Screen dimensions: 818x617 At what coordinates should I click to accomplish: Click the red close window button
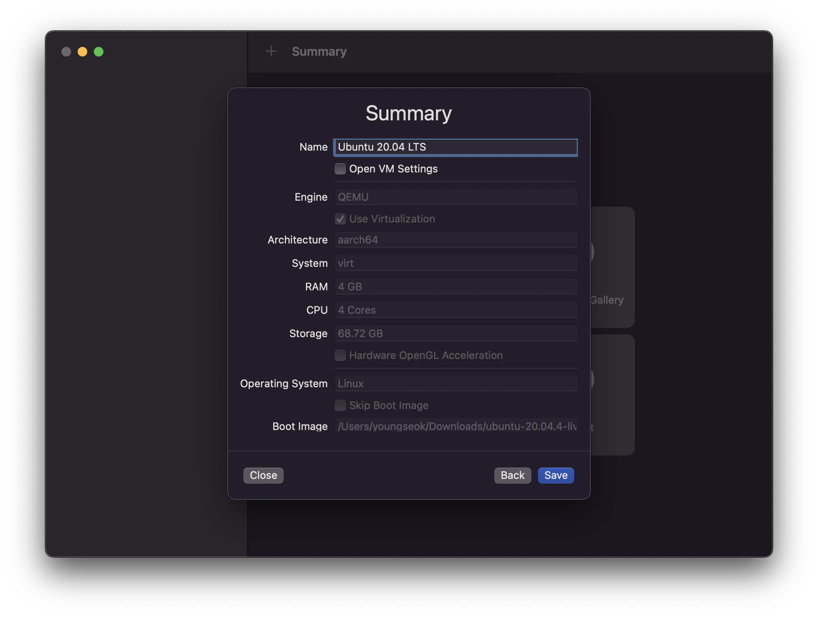coord(66,52)
